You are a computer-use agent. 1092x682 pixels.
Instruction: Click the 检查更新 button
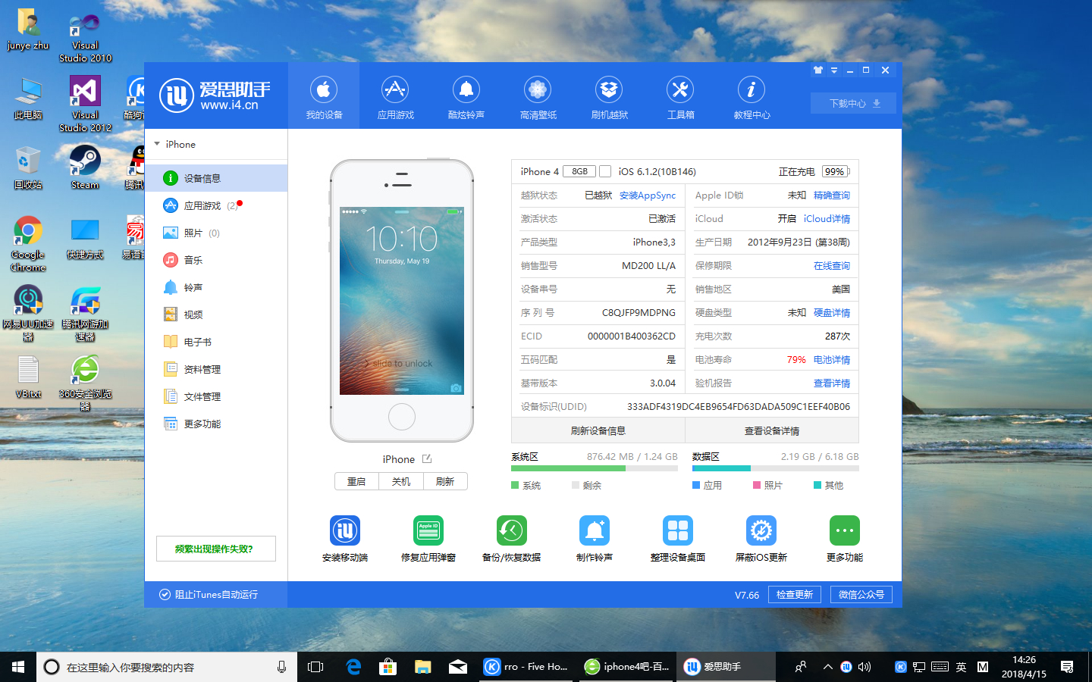tap(795, 595)
